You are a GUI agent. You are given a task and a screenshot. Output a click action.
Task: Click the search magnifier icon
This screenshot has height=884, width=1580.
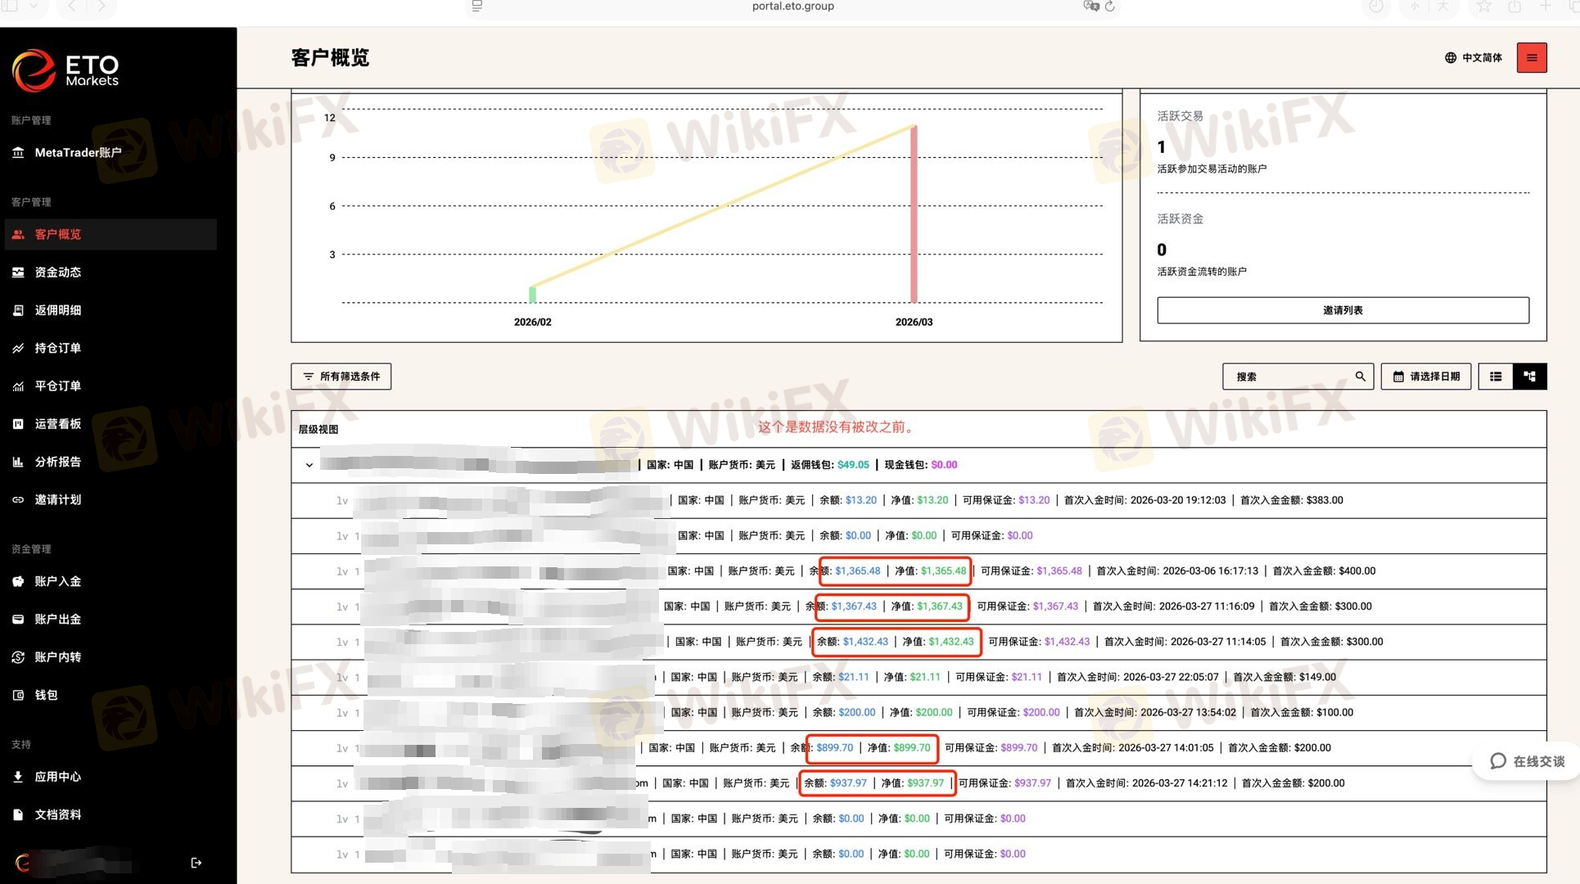coord(1360,377)
